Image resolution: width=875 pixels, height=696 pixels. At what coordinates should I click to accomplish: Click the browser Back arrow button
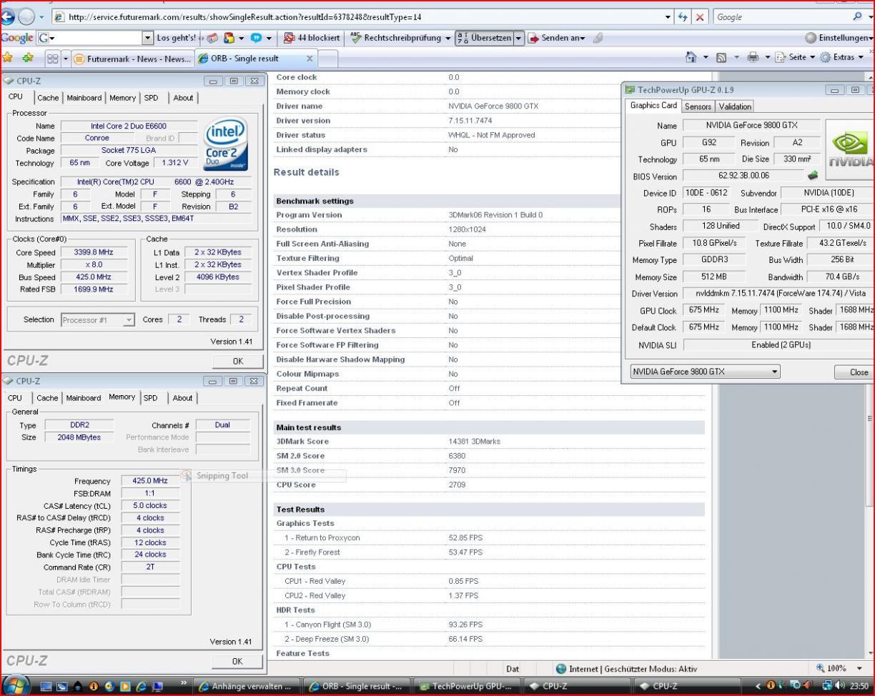point(8,16)
